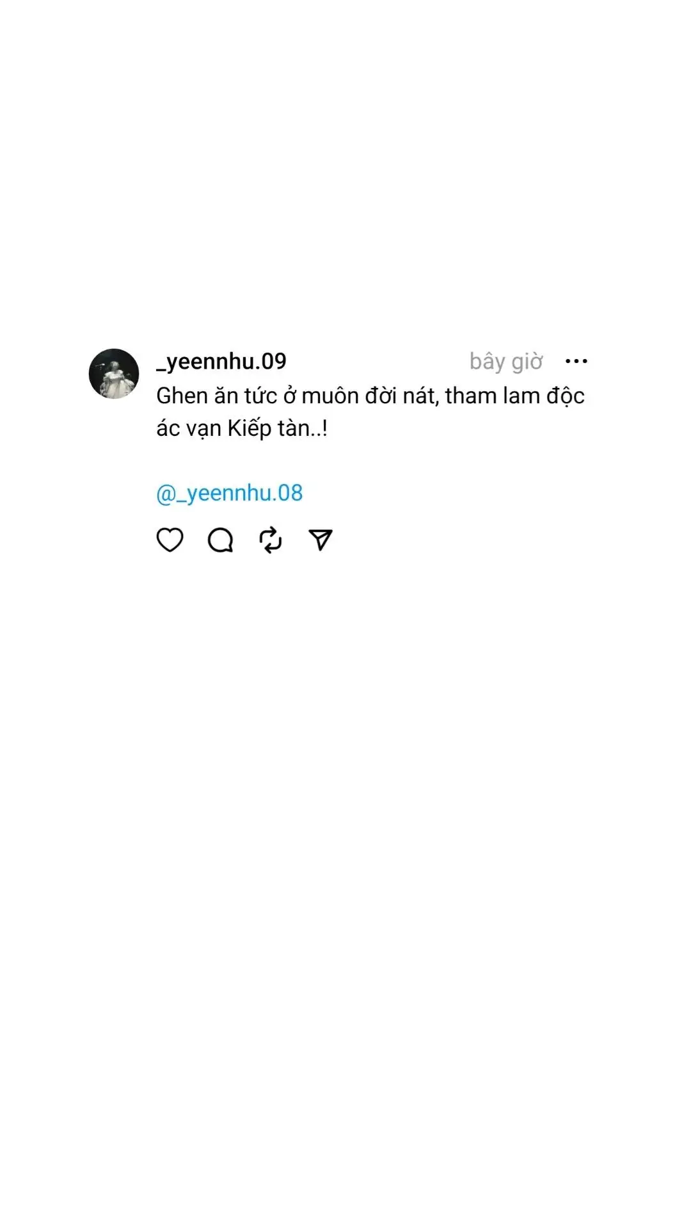
Task: Visit the tagged account _yeennhu.08
Action: [229, 494]
